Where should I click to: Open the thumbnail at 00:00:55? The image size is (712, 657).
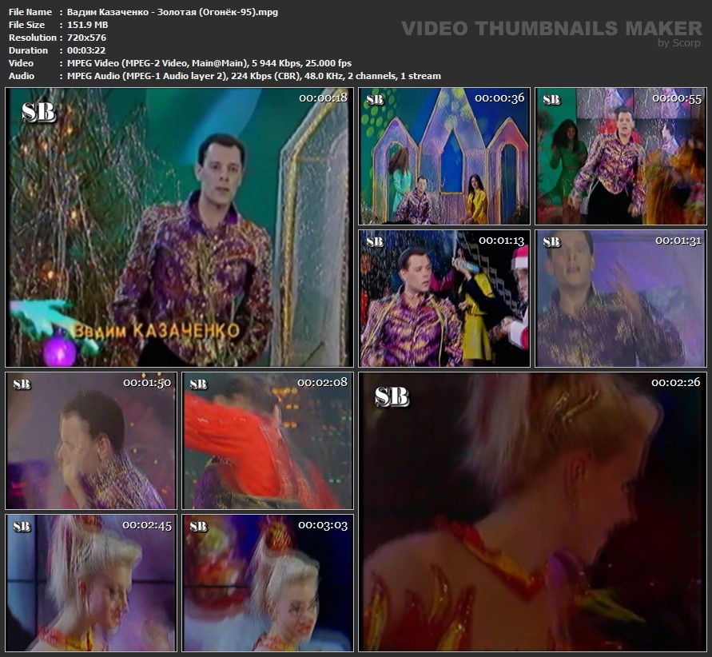621,157
